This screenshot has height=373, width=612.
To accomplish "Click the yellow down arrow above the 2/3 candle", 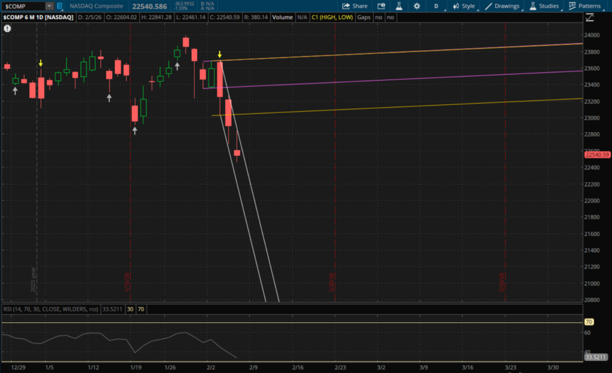I will pos(220,54).
